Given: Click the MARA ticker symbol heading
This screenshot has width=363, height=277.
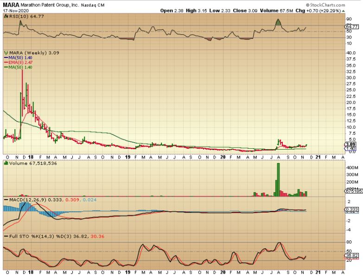Looking at the screenshot, I should [x=11, y=5].
